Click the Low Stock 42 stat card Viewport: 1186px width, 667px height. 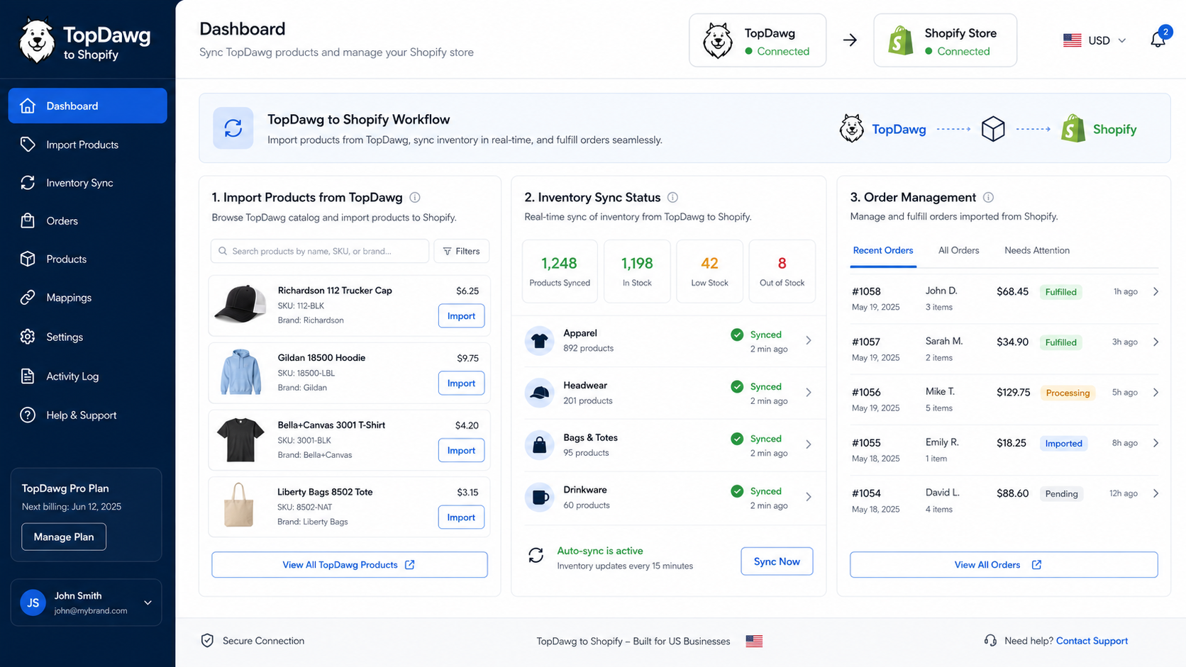point(709,271)
